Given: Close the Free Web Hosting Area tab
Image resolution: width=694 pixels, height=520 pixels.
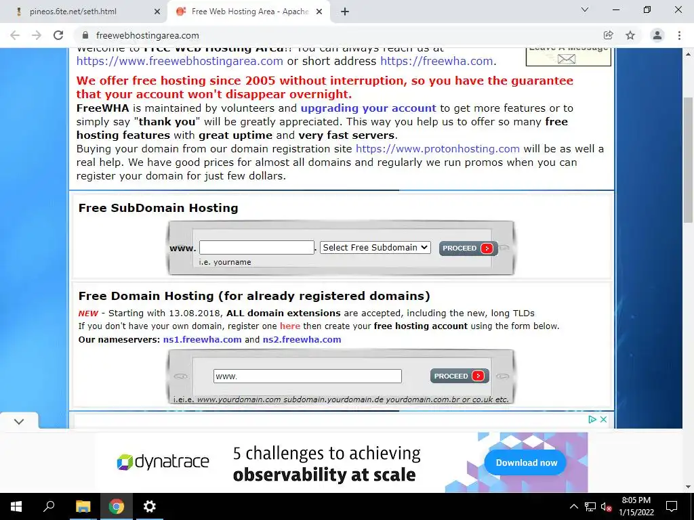Looking at the screenshot, I should coord(319,12).
